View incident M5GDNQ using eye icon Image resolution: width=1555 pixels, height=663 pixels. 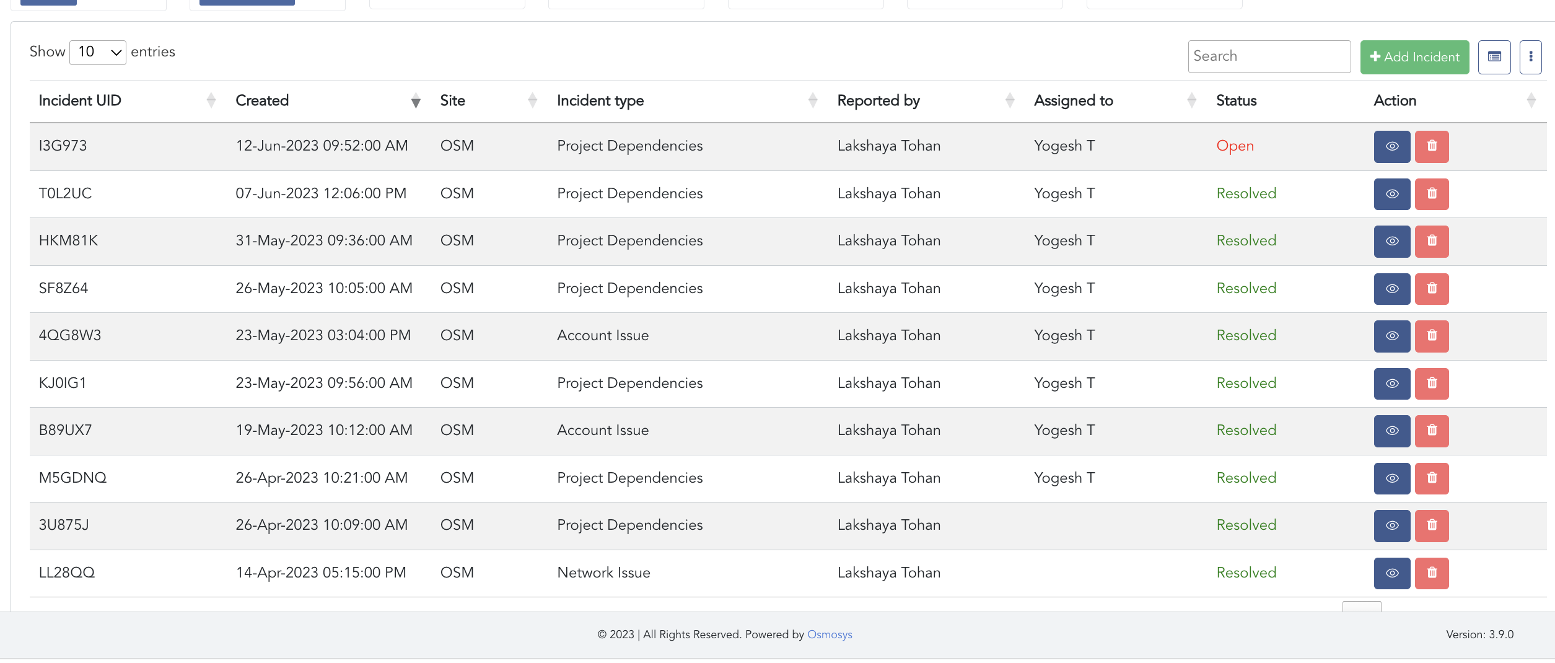(x=1391, y=478)
